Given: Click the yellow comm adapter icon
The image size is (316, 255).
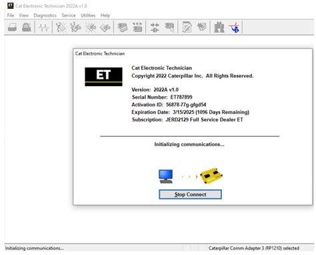Looking at the screenshot, I should coord(211,176).
